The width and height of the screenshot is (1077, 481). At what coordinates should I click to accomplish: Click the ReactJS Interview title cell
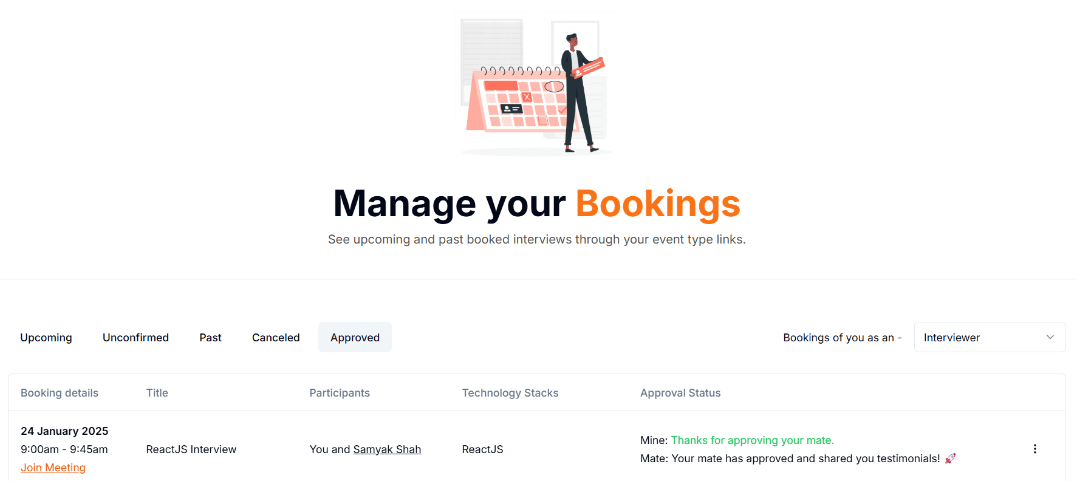click(191, 449)
